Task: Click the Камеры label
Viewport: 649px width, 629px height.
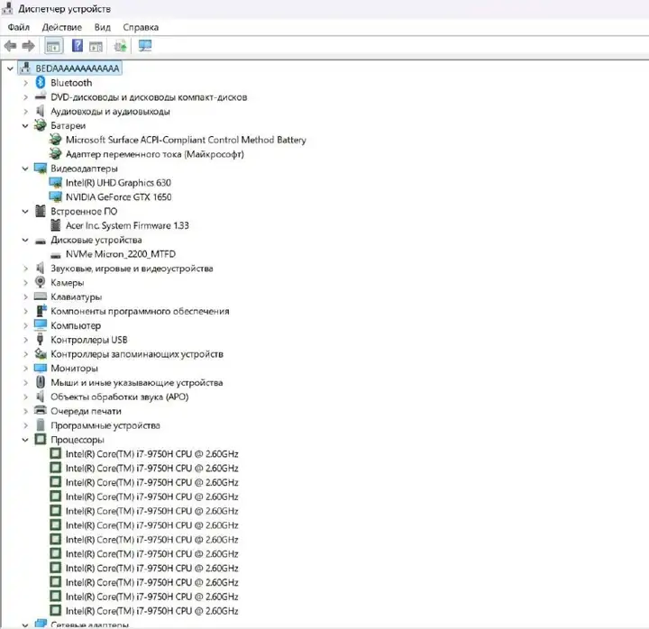Action: tap(68, 283)
